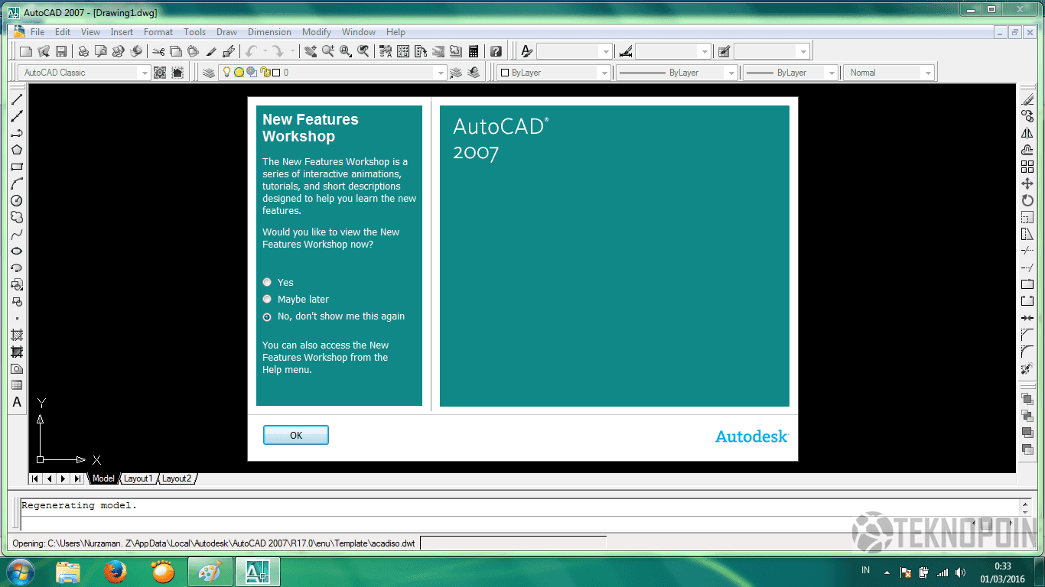Select the Polygon tool
1045x587 pixels.
(x=17, y=150)
